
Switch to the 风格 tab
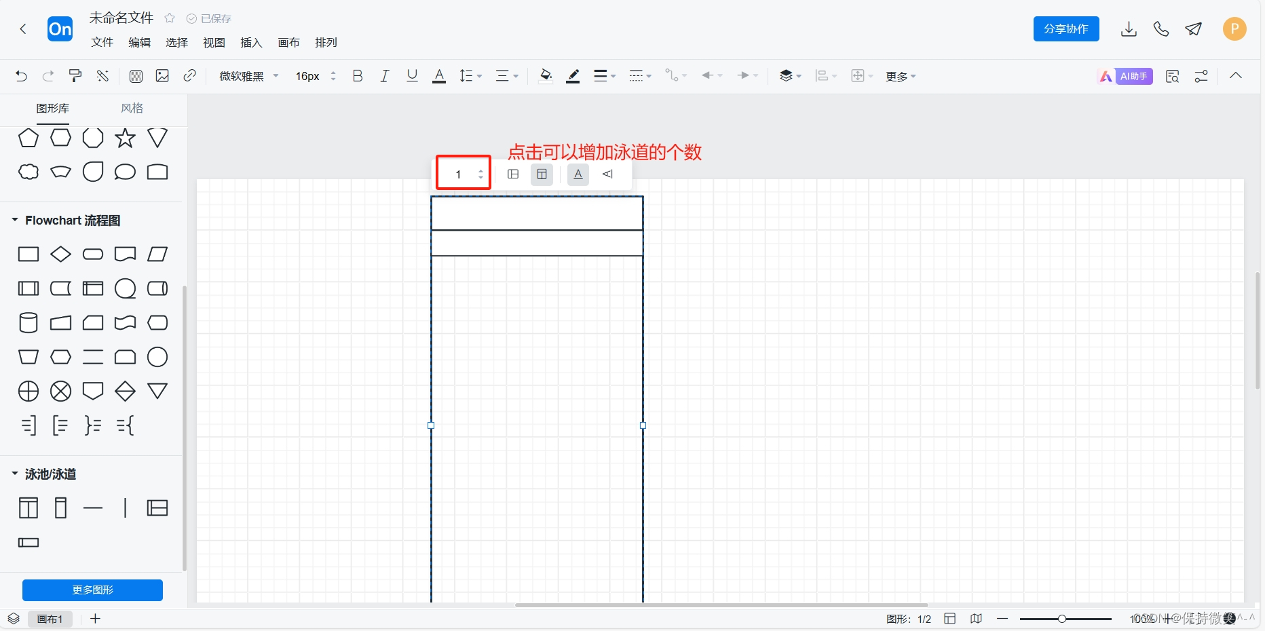[132, 108]
